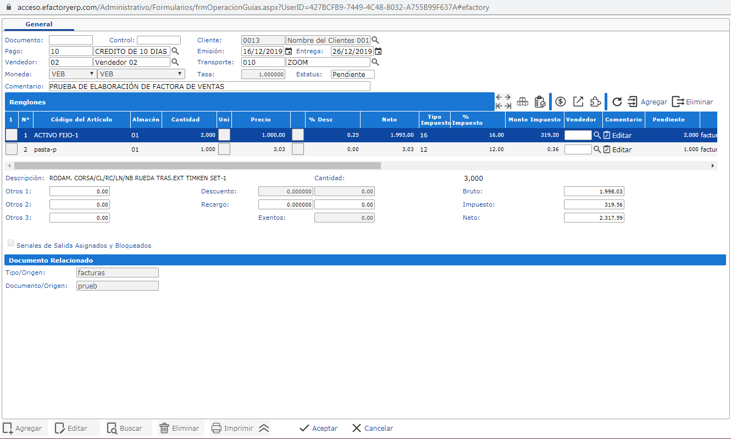Click the box after Precio in row 1
The width and height of the screenshot is (731, 439).
pos(298,135)
